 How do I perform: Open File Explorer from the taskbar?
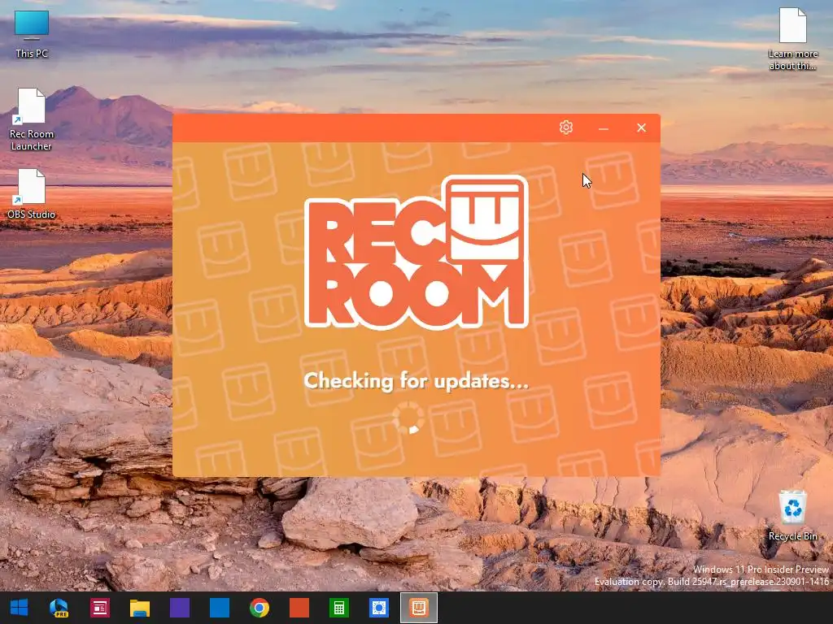click(x=140, y=608)
